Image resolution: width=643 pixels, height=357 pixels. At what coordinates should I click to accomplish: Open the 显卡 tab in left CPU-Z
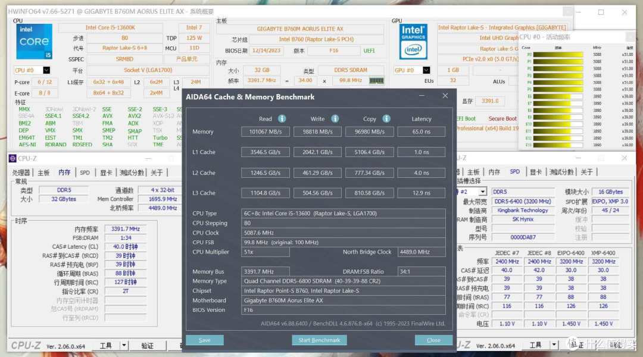click(106, 173)
